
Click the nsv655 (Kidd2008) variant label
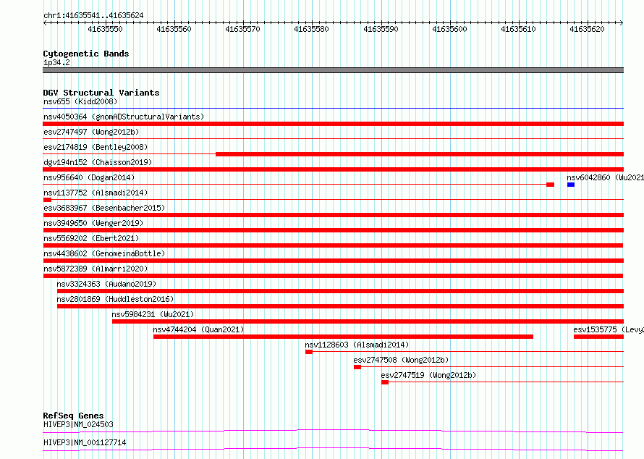tap(80, 101)
